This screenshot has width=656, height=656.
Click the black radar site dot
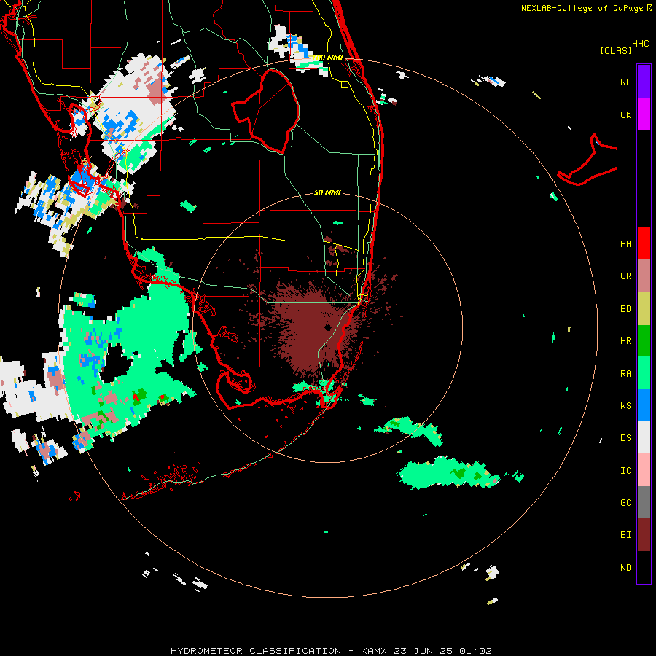(328, 327)
